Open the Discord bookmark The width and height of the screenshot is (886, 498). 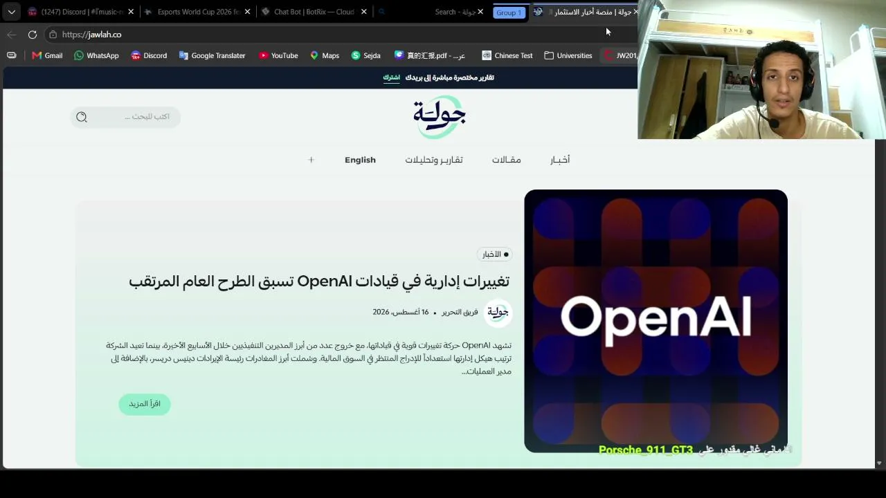click(x=149, y=55)
